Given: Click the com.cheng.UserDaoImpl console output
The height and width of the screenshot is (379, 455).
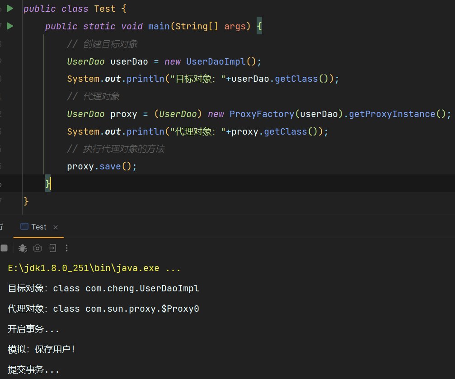Looking at the screenshot, I should point(142,289).
